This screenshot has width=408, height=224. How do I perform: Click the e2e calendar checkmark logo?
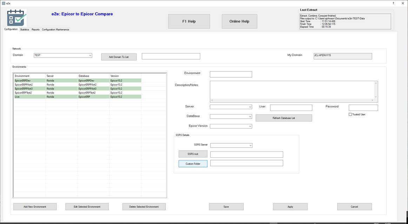(x=16, y=18)
